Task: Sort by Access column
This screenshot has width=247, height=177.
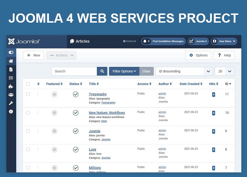Action: click(144, 84)
